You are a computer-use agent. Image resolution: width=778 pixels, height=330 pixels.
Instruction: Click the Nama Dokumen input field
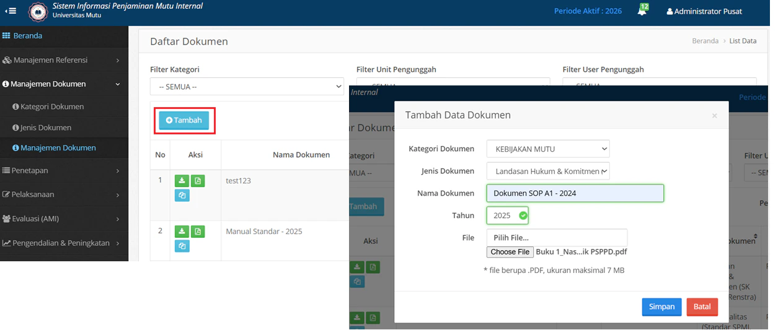point(575,193)
